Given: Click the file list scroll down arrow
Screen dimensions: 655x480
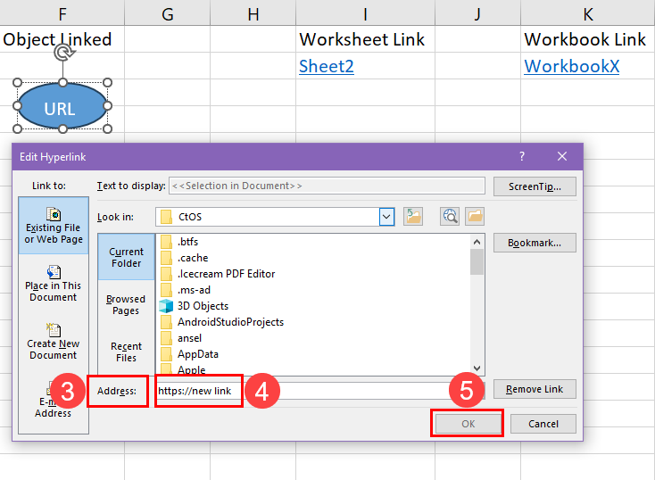Looking at the screenshot, I should click(x=477, y=368).
